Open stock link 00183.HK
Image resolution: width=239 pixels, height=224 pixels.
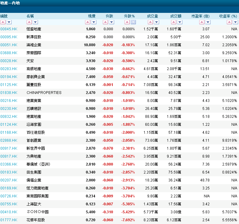pyautogui.click(x=9, y=172)
